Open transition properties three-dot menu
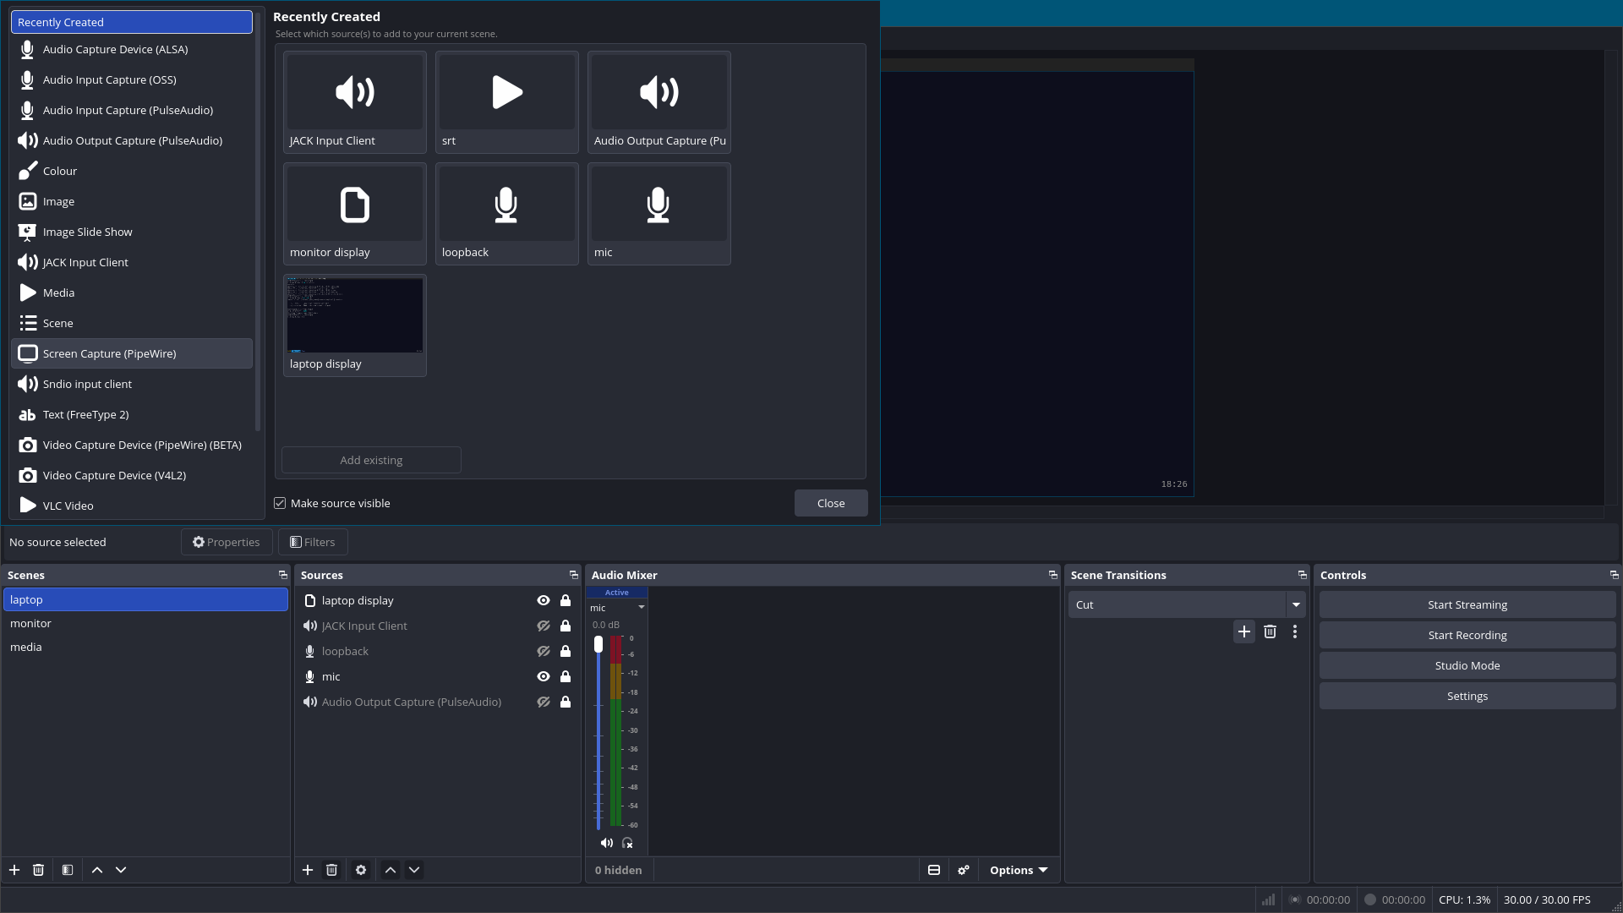This screenshot has width=1623, height=913. pyautogui.click(x=1295, y=631)
